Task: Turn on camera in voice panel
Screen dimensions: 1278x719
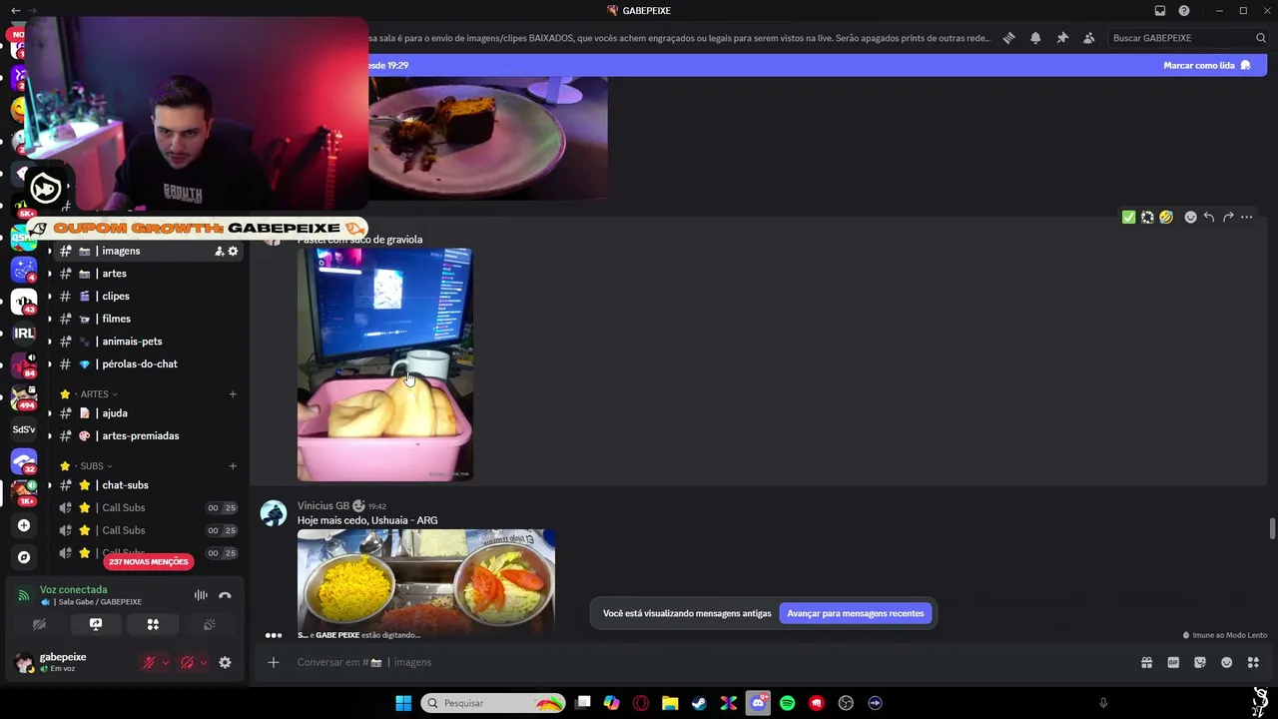Action: coord(39,624)
